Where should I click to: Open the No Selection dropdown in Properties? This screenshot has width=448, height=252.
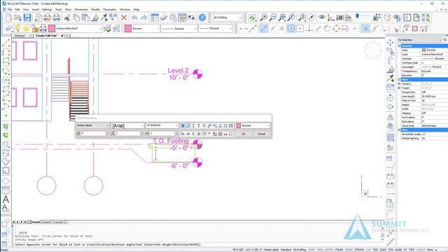(x=420, y=40)
